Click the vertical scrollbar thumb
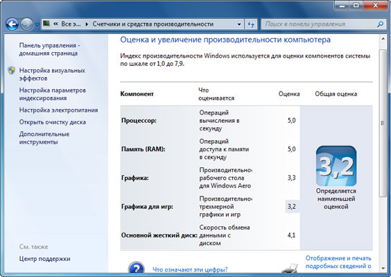This screenshot has width=391, height=277. (383, 123)
